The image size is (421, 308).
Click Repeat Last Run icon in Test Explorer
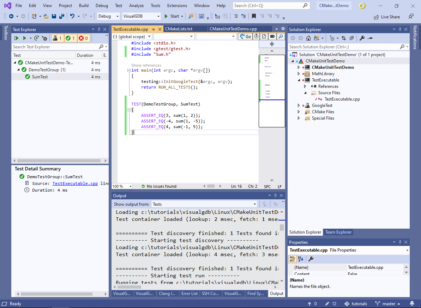(36, 38)
